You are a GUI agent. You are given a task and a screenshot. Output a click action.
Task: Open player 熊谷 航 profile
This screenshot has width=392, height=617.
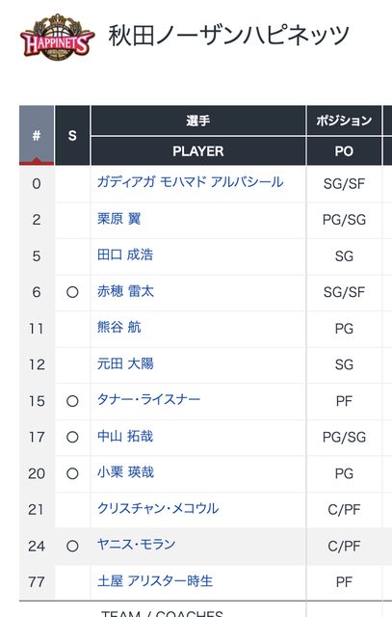point(118,328)
